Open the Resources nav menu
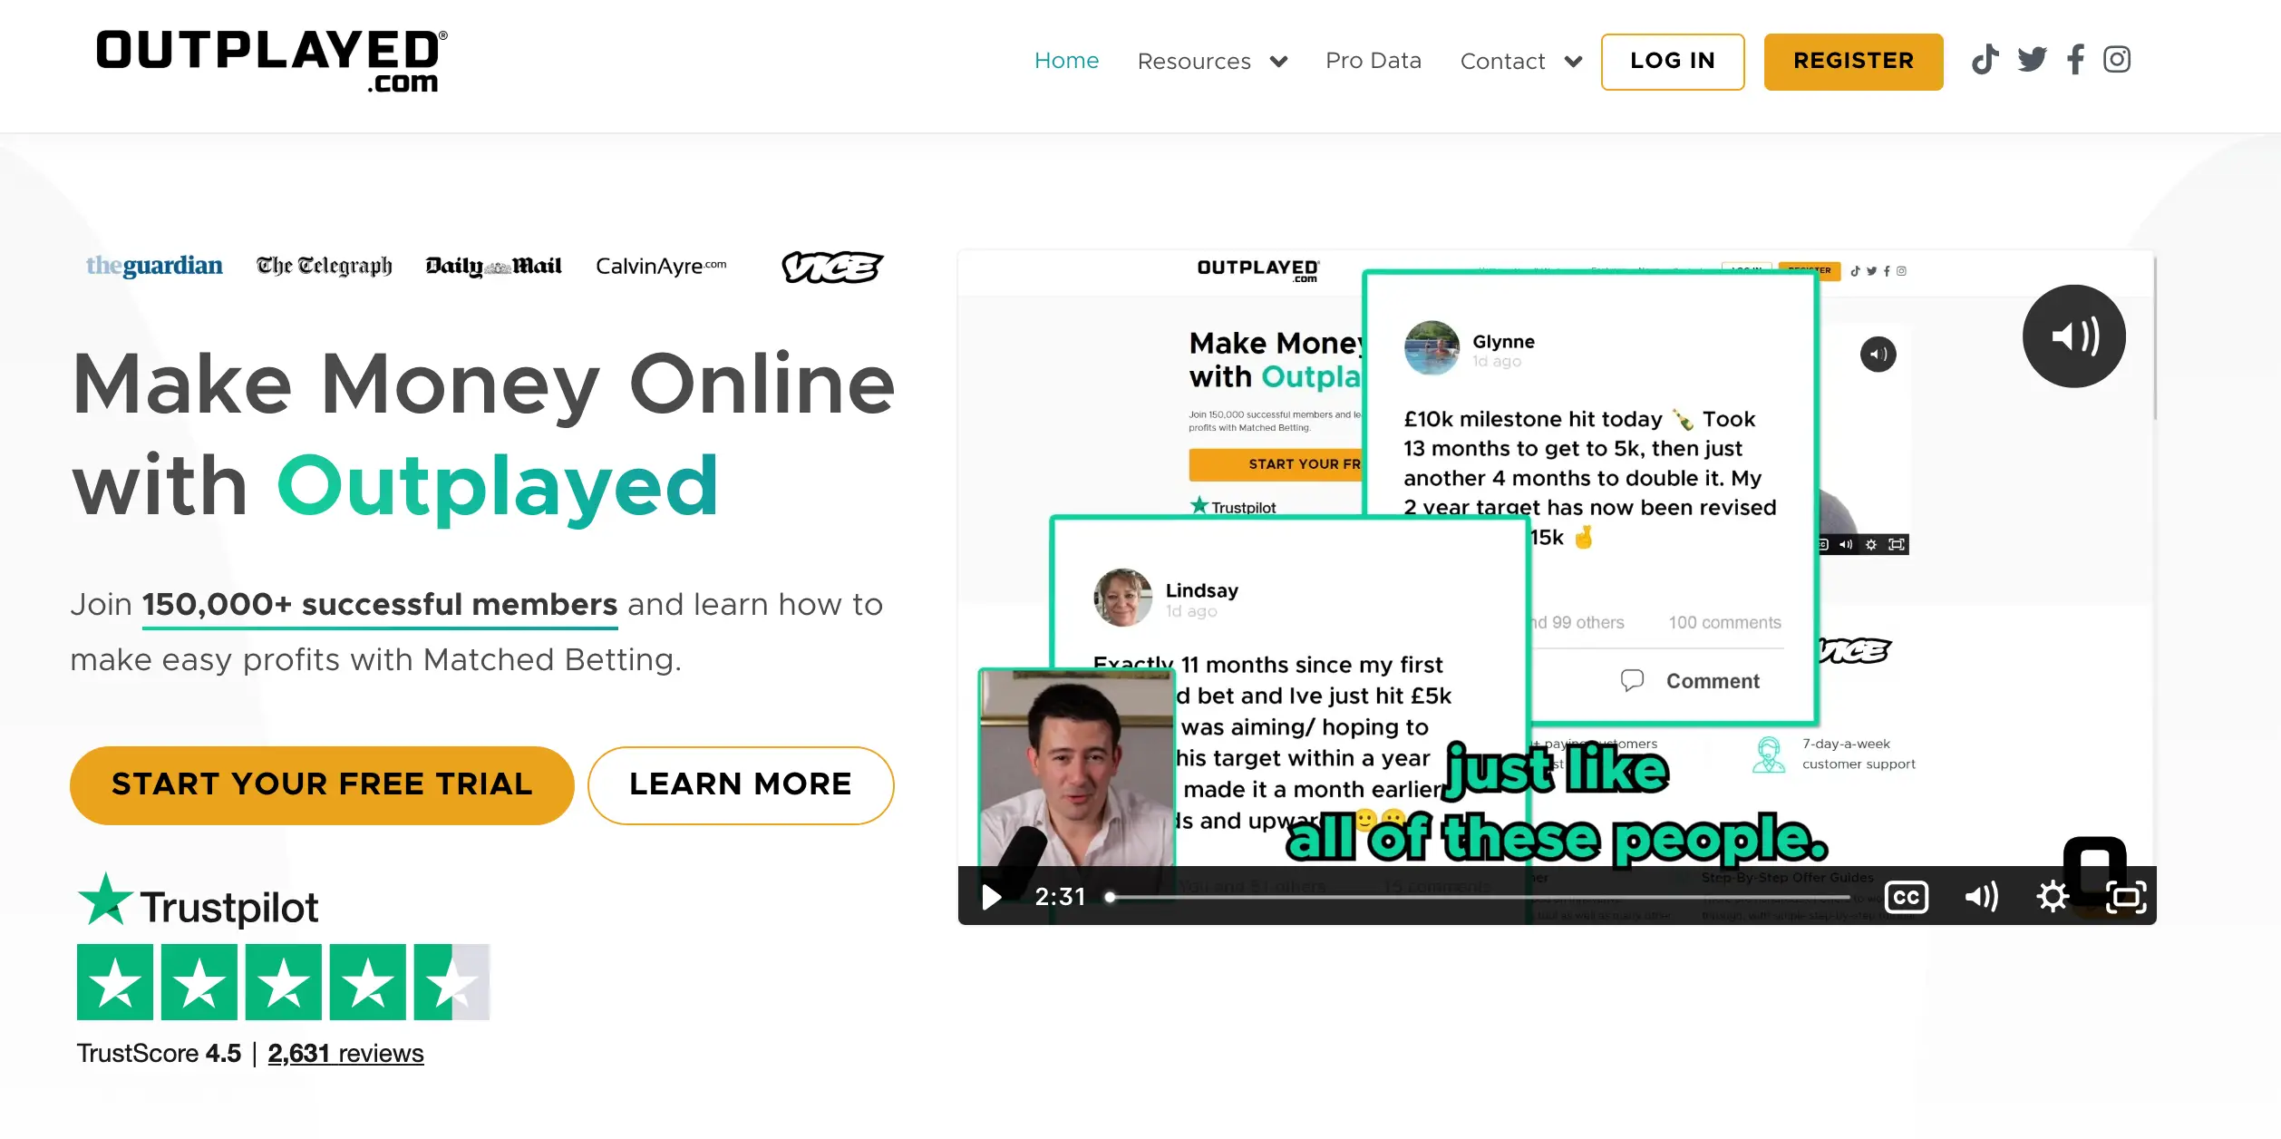 [x=1194, y=61]
